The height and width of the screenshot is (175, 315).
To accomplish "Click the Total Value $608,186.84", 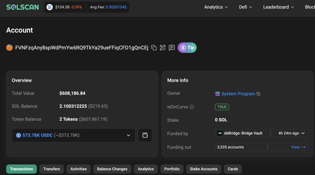I will click(x=72, y=93).
